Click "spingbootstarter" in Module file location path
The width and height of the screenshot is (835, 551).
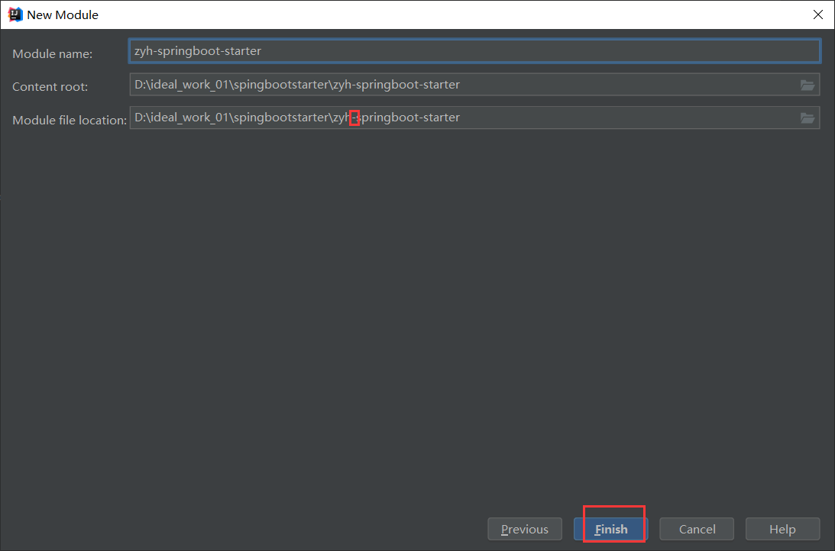(x=279, y=118)
